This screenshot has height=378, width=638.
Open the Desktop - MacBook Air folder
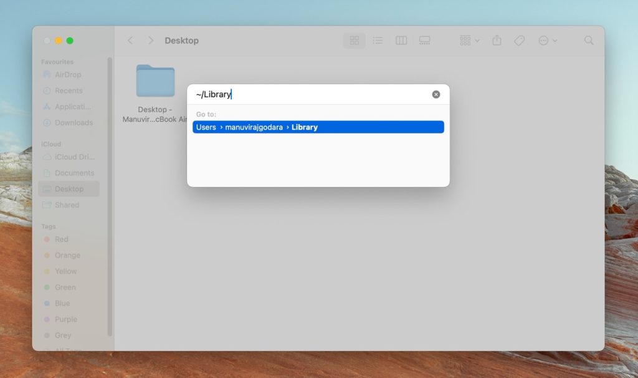tap(155, 82)
